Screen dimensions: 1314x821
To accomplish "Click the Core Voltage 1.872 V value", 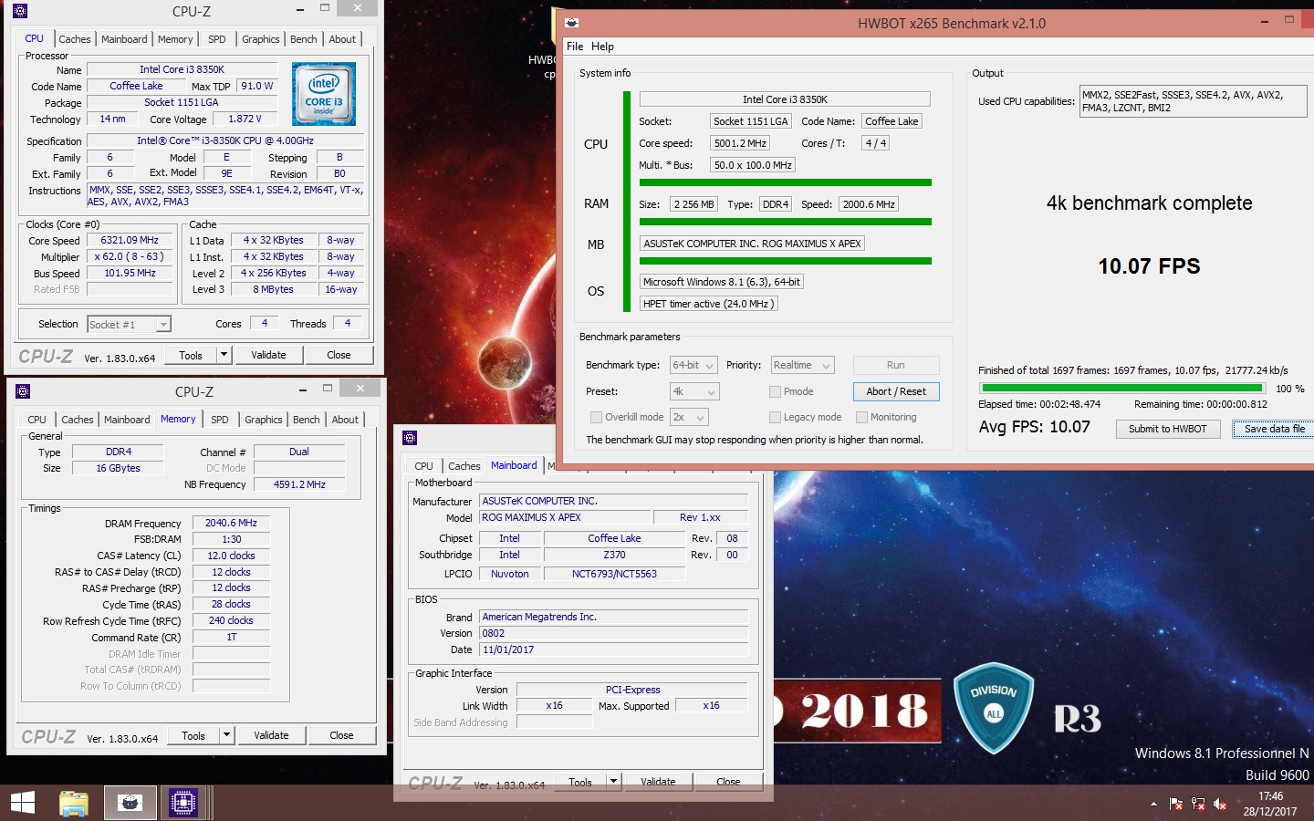I will coord(245,119).
